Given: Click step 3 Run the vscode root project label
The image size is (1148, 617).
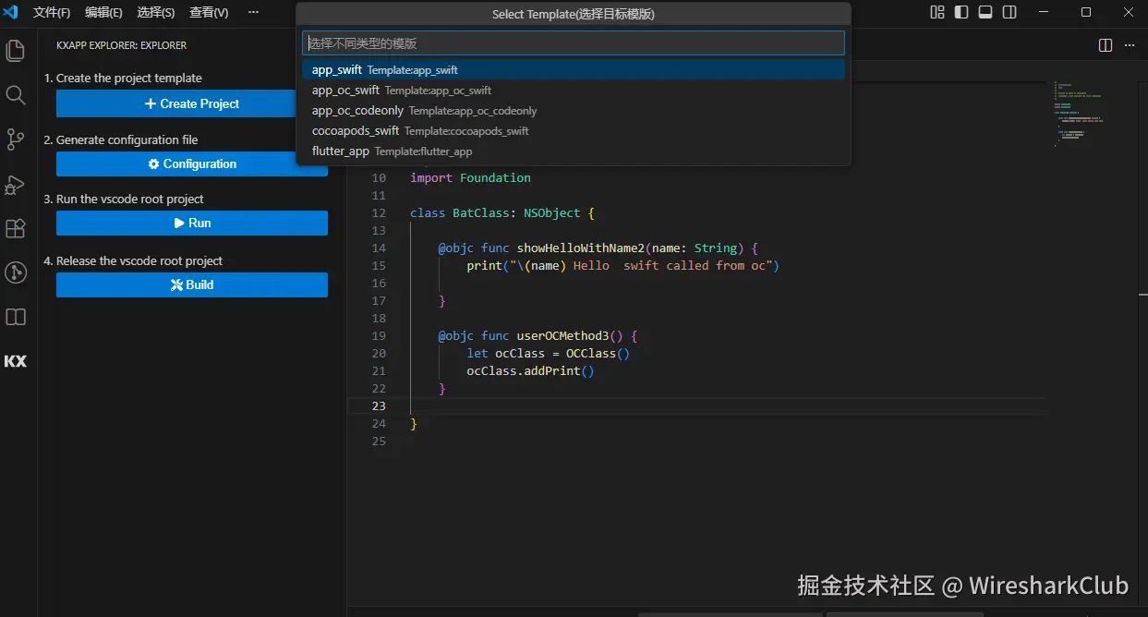Looking at the screenshot, I should pyautogui.click(x=124, y=200).
